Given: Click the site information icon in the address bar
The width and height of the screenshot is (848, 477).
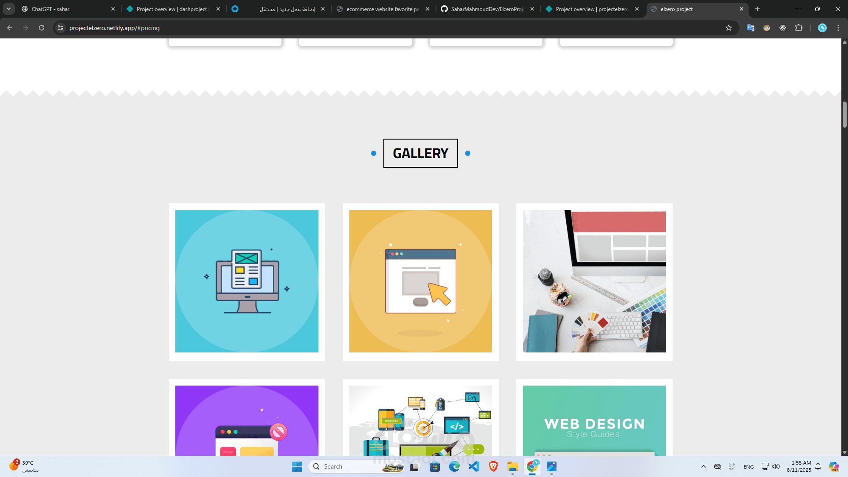Looking at the screenshot, I should click(x=61, y=28).
